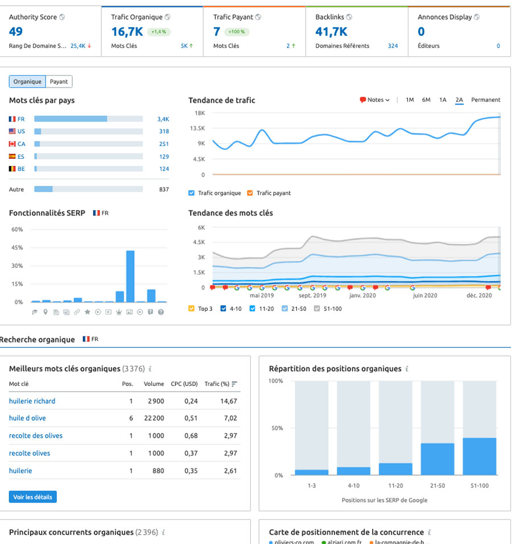The image size is (512, 544).
Task: Open the keyword link huilerie richard
Action: tap(30, 401)
